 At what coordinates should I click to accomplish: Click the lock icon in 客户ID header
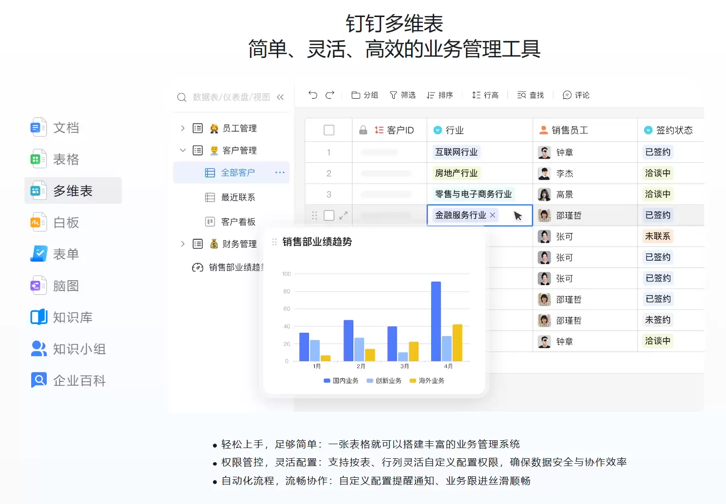[363, 130]
